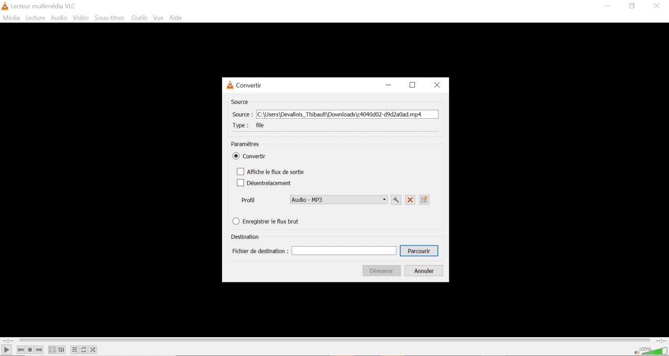Skip to previous media button
Screen dimensions: 669x356
click(x=21, y=350)
